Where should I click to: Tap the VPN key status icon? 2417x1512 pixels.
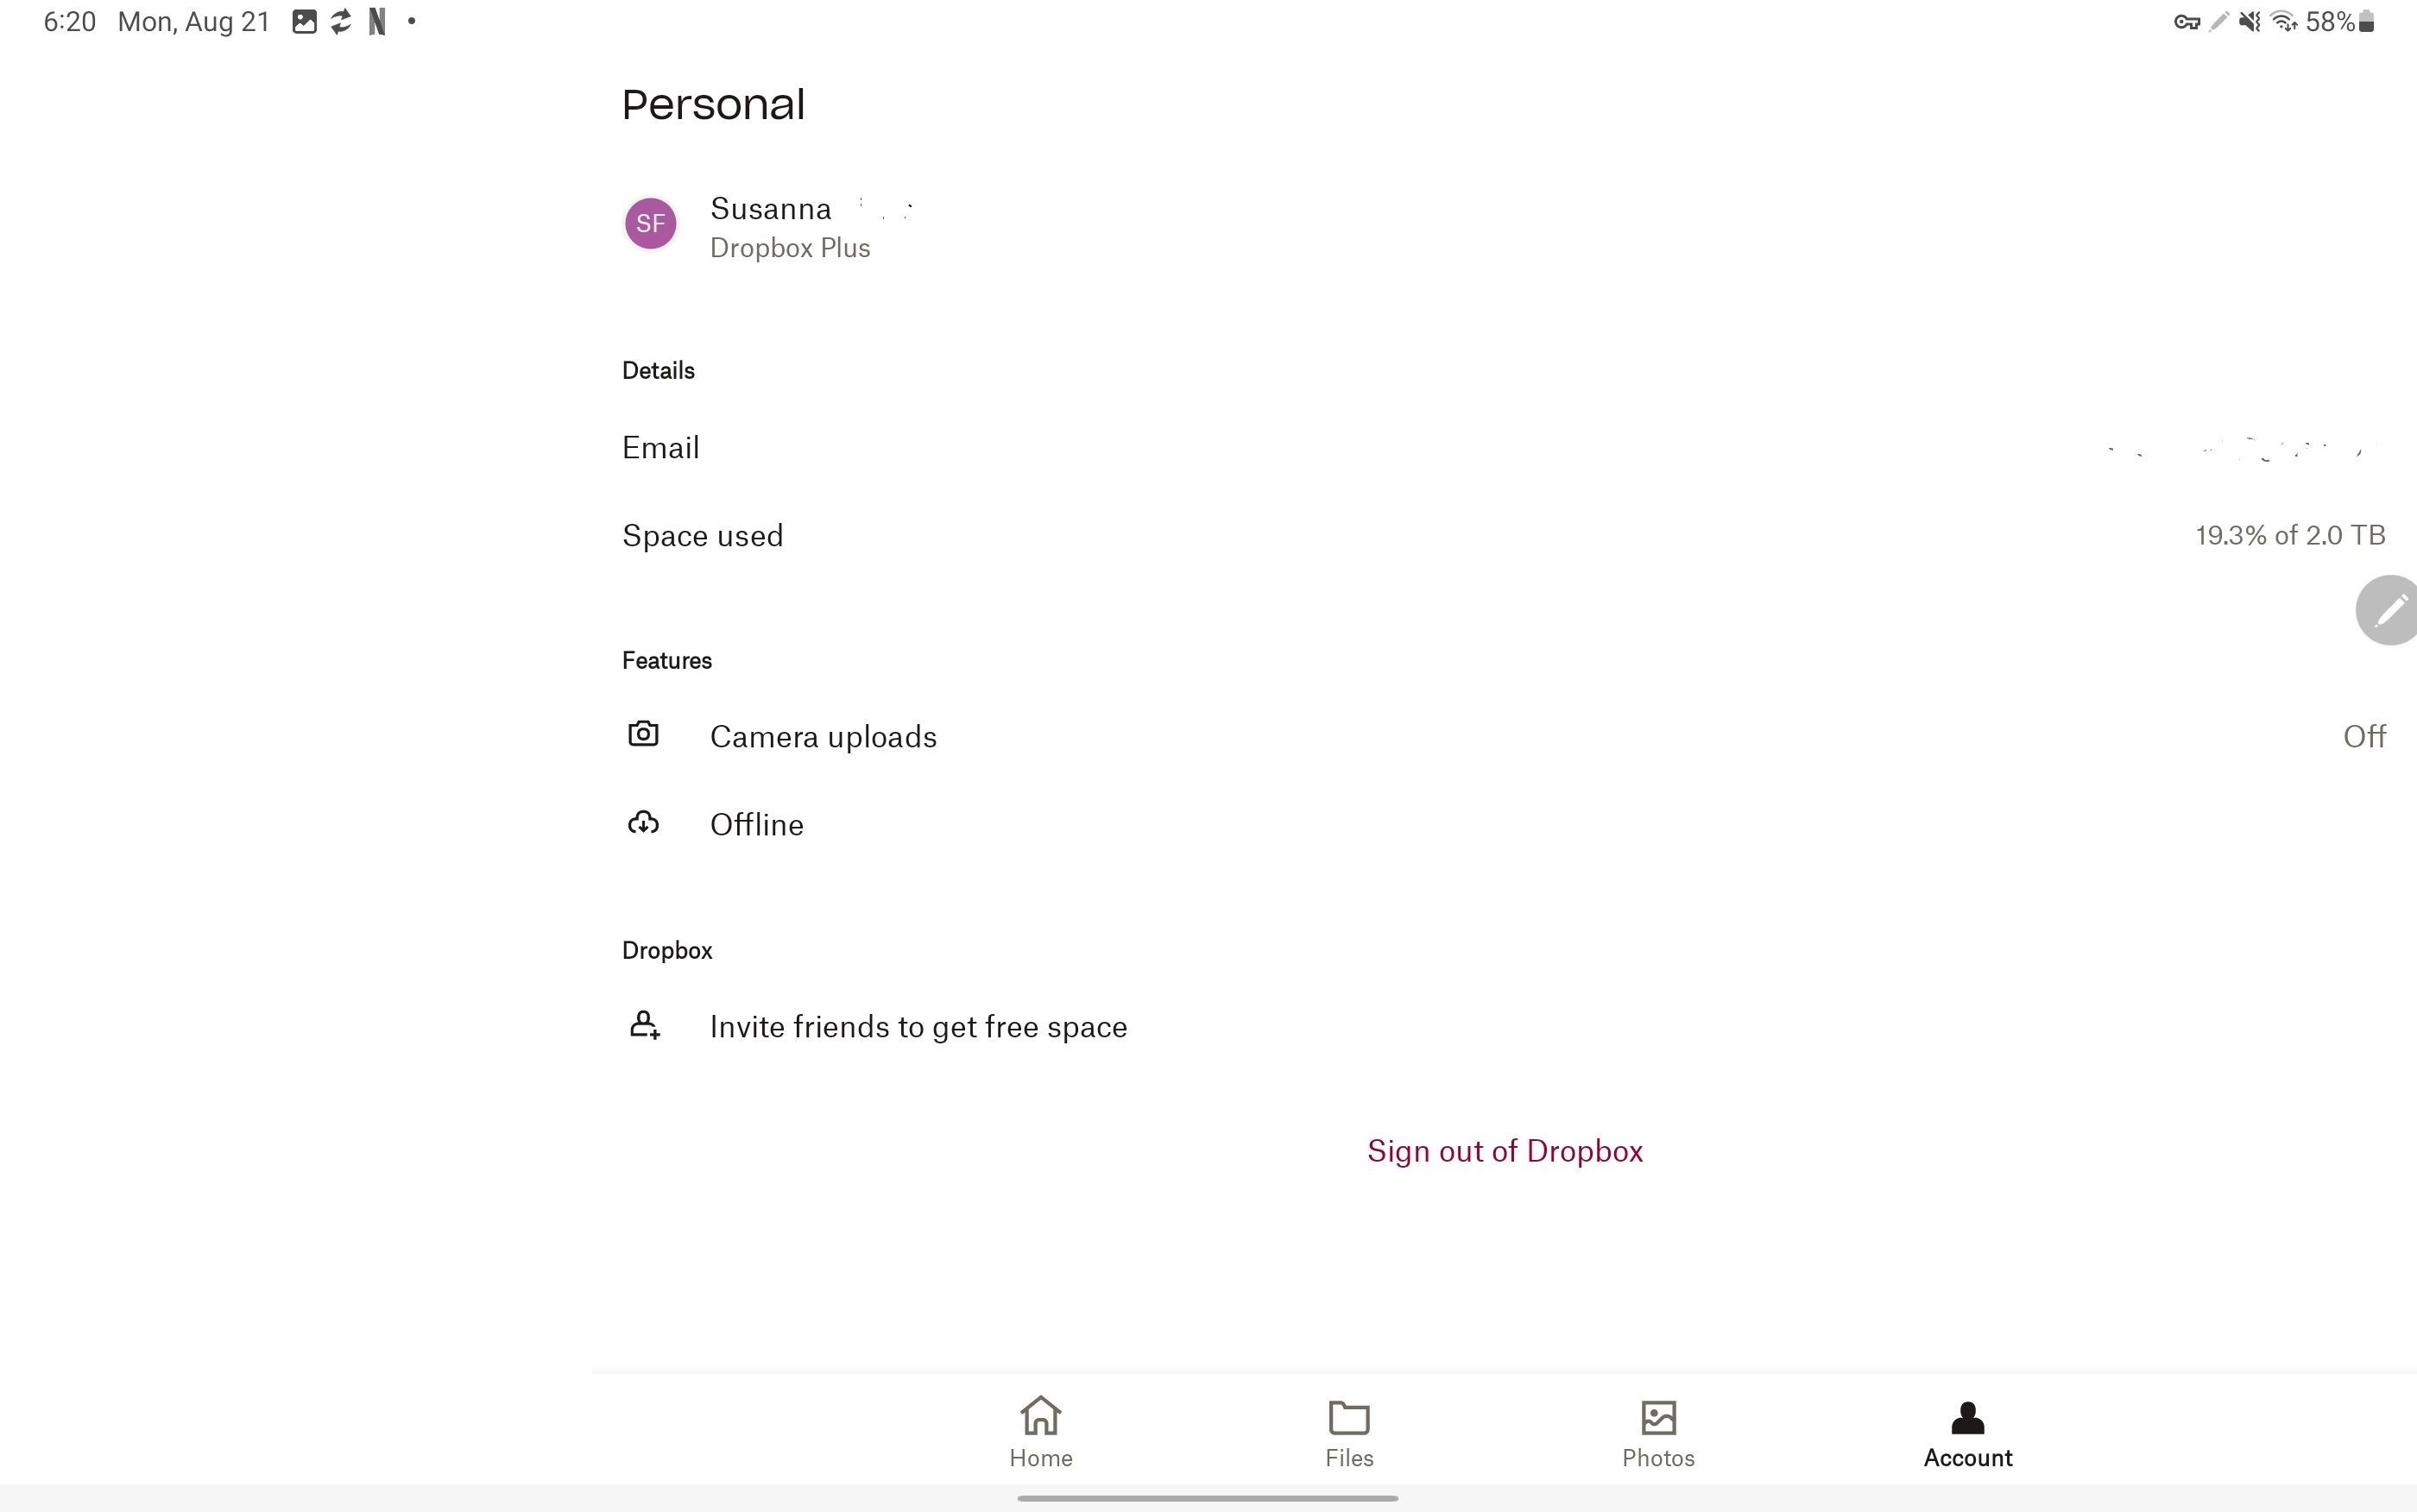pyautogui.click(x=2187, y=22)
